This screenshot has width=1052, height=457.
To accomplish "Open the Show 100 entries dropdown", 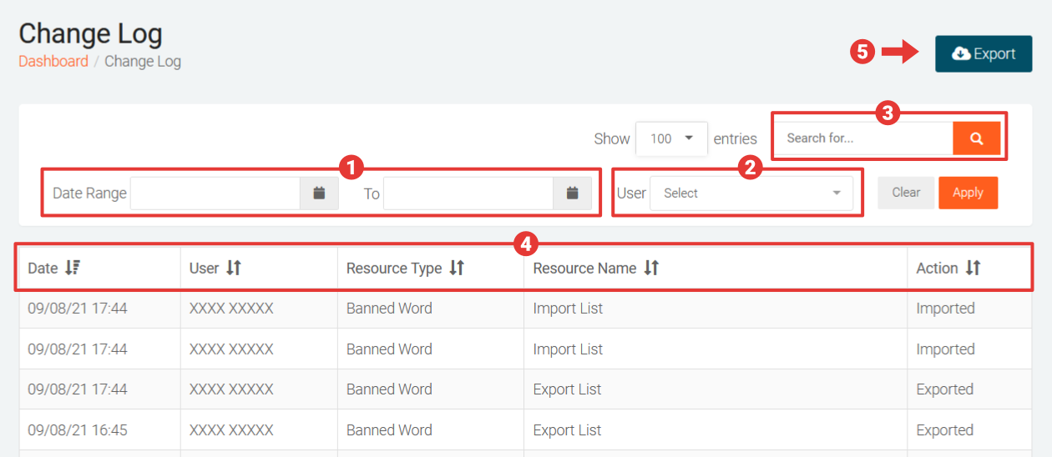I will 671,138.
